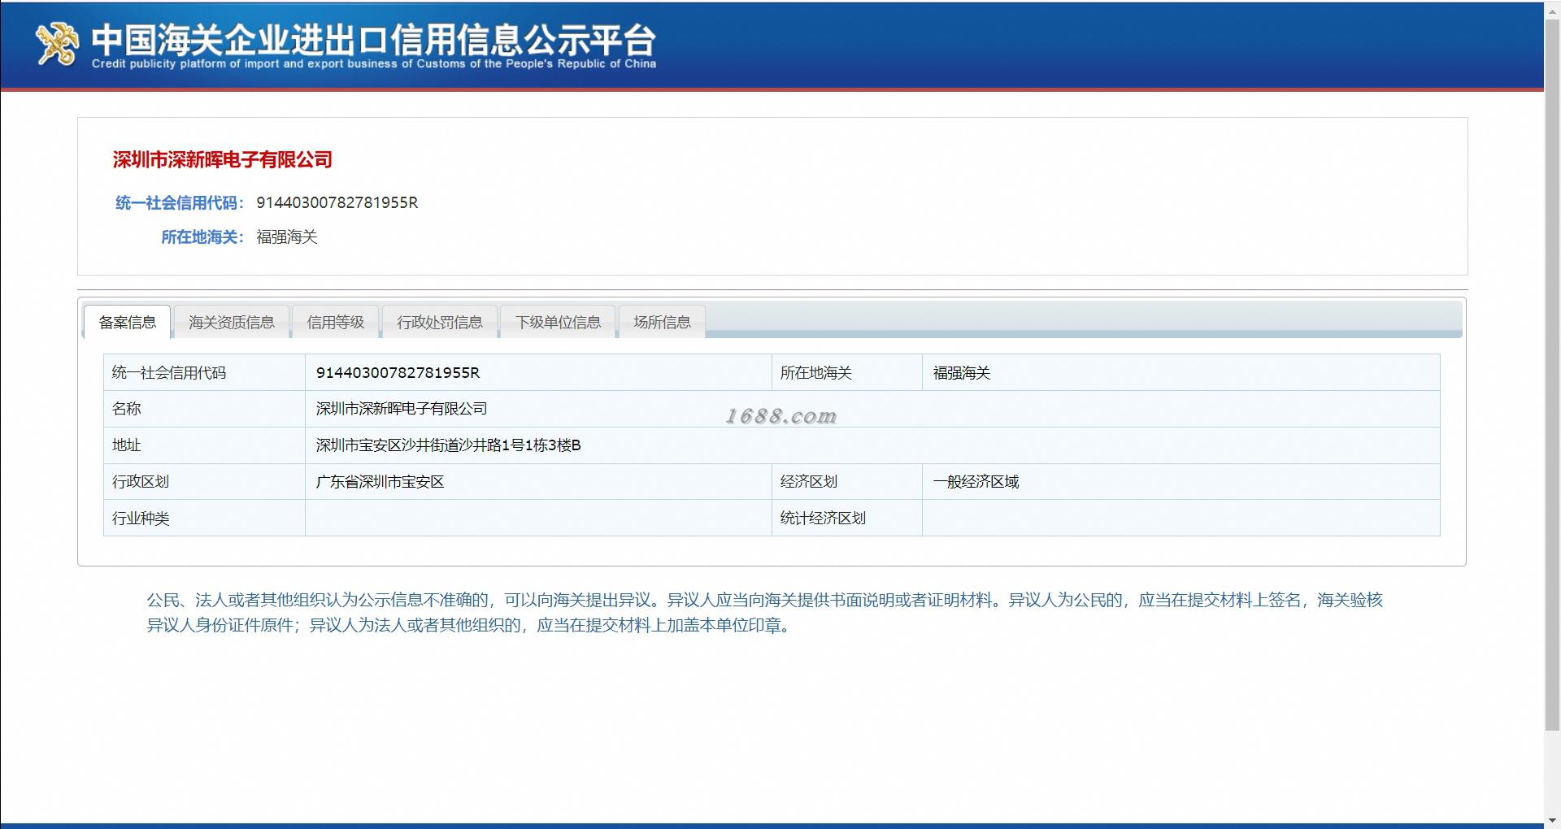
Task: Click the red company name heading
Action: [x=223, y=159]
